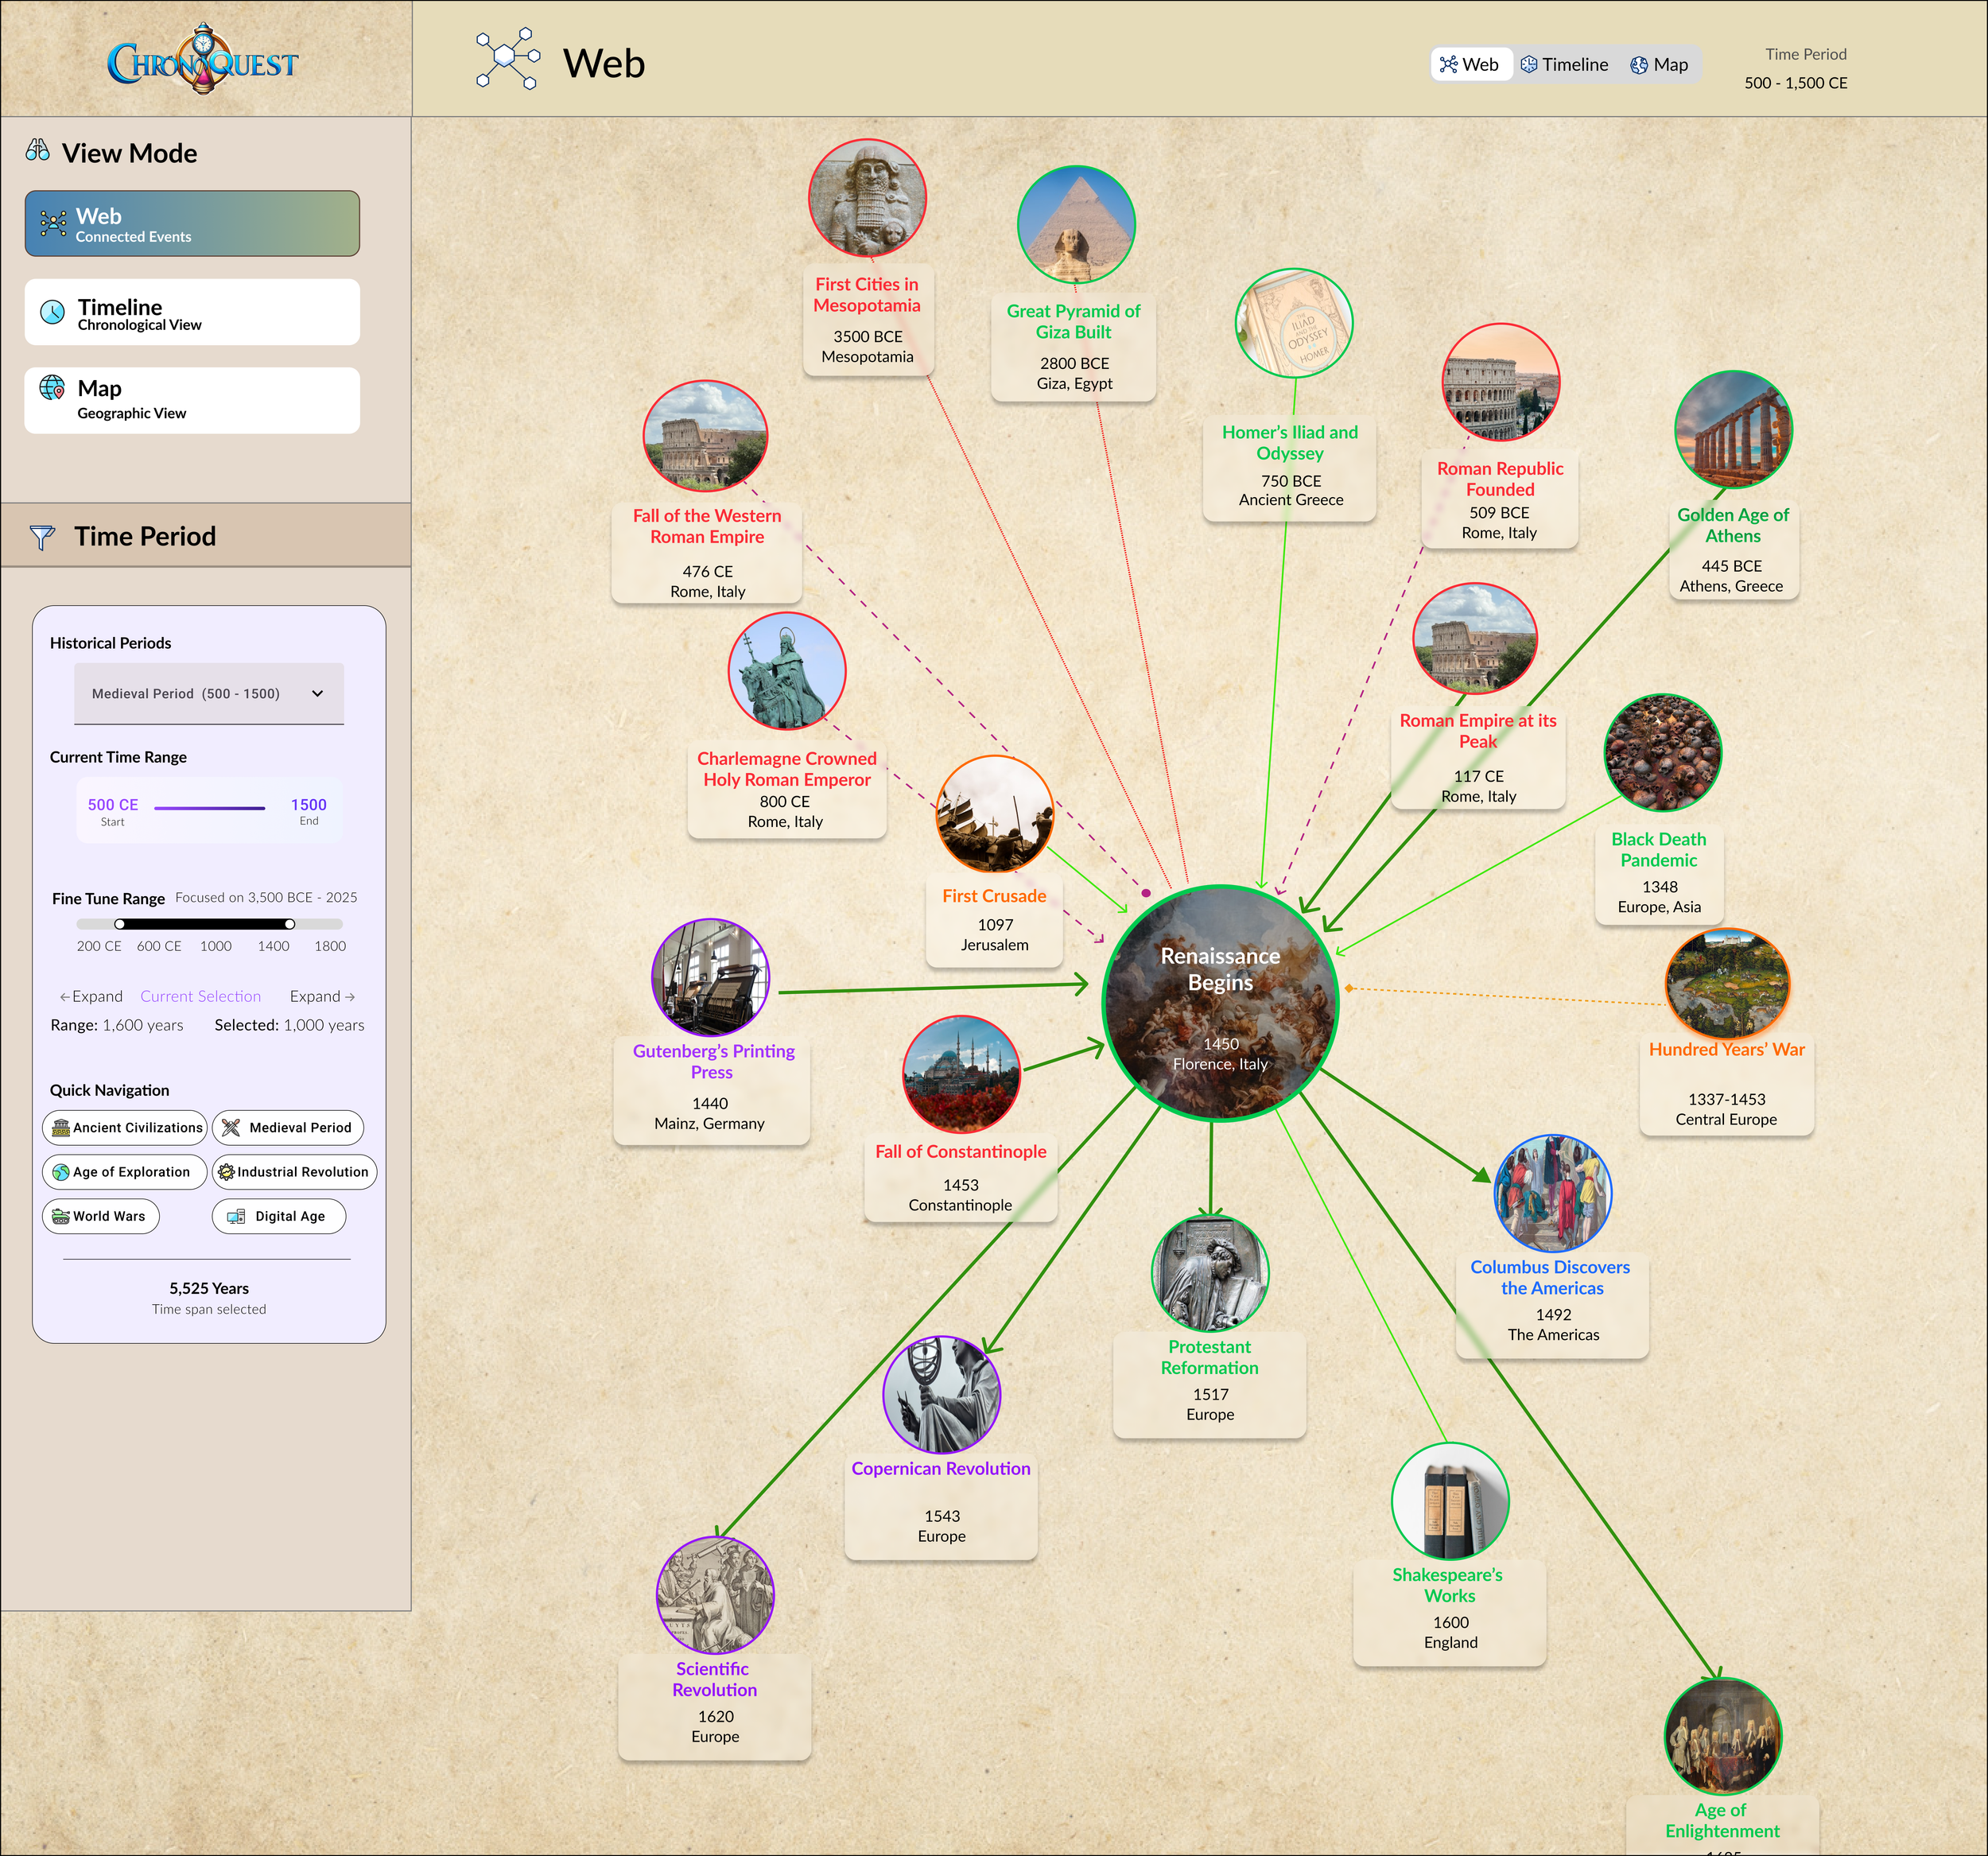Click the Current Selection link
Viewport: 1988px width, 1856px height.
pos(200,996)
